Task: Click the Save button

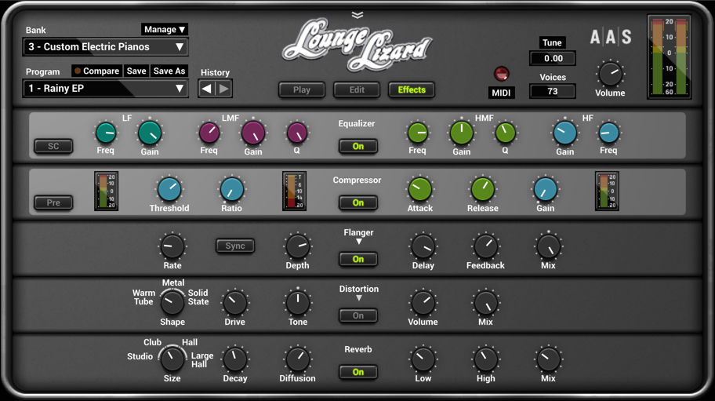Action: [136, 71]
